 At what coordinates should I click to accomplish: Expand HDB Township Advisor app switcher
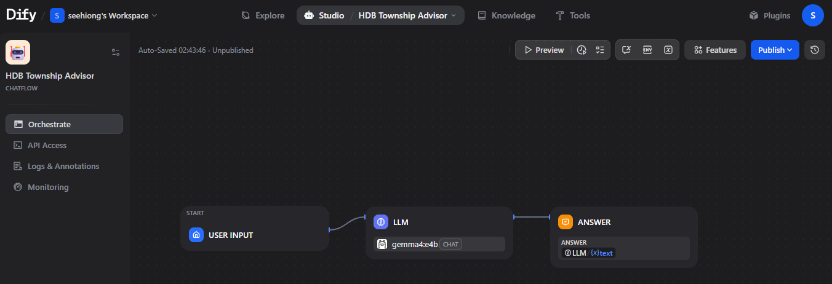point(407,15)
